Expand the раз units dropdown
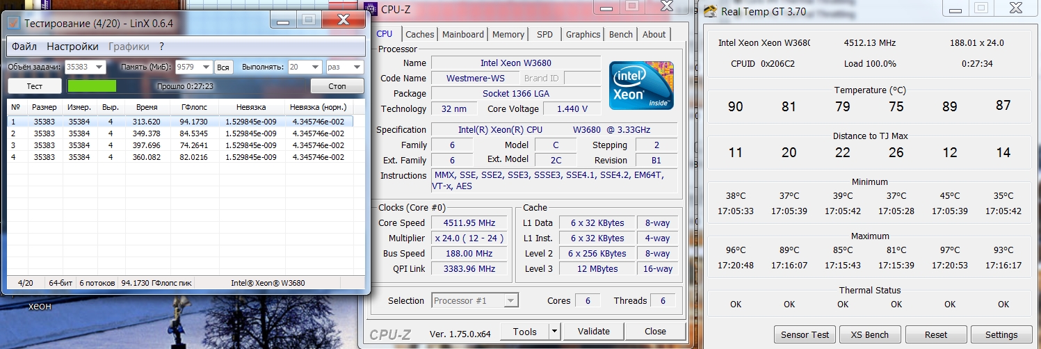Screen dimensions: 1041x349 tap(357, 67)
